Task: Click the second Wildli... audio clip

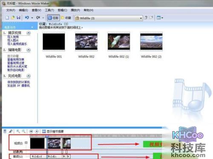Action: (x=55, y=156)
